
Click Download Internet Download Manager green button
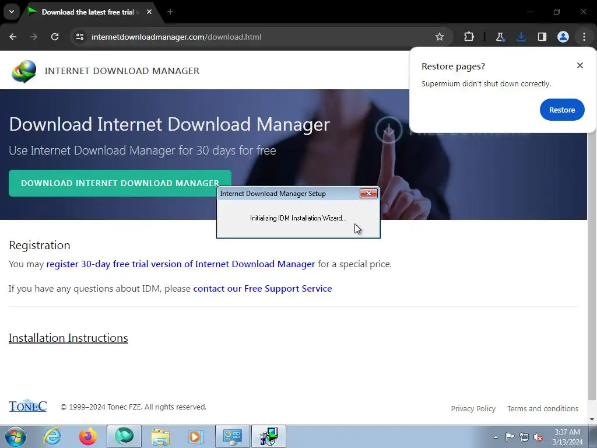[120, 183]
